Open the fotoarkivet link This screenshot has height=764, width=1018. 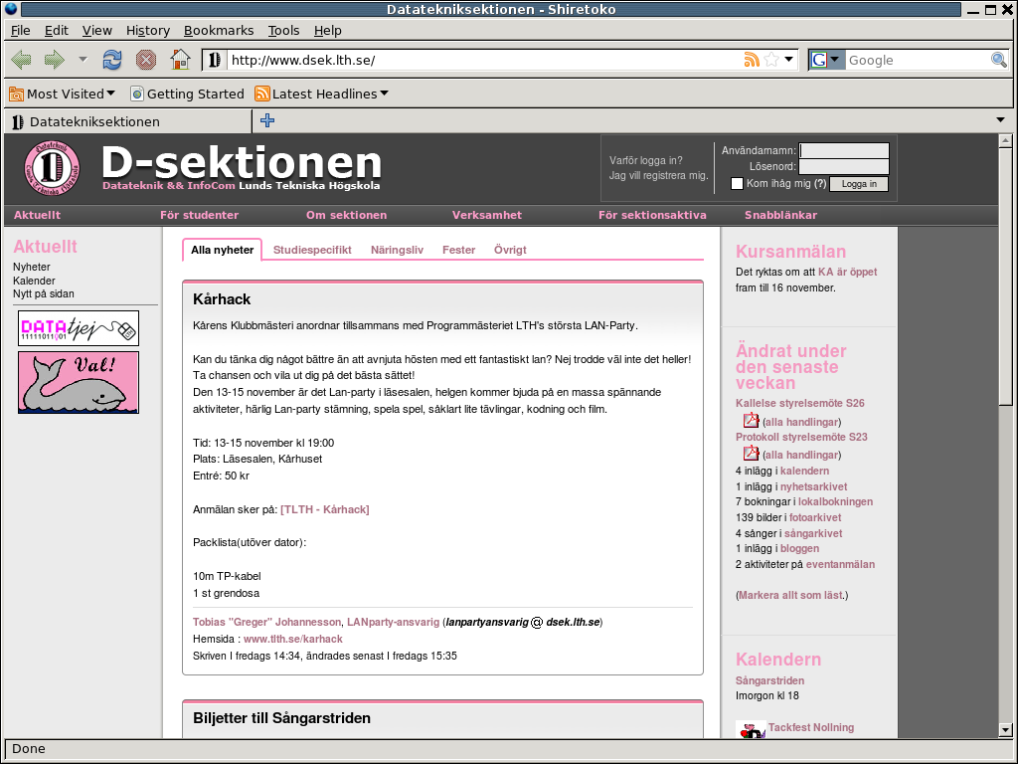coord(815,517)
